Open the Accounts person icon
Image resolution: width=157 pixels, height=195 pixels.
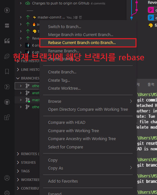point(7,178)
